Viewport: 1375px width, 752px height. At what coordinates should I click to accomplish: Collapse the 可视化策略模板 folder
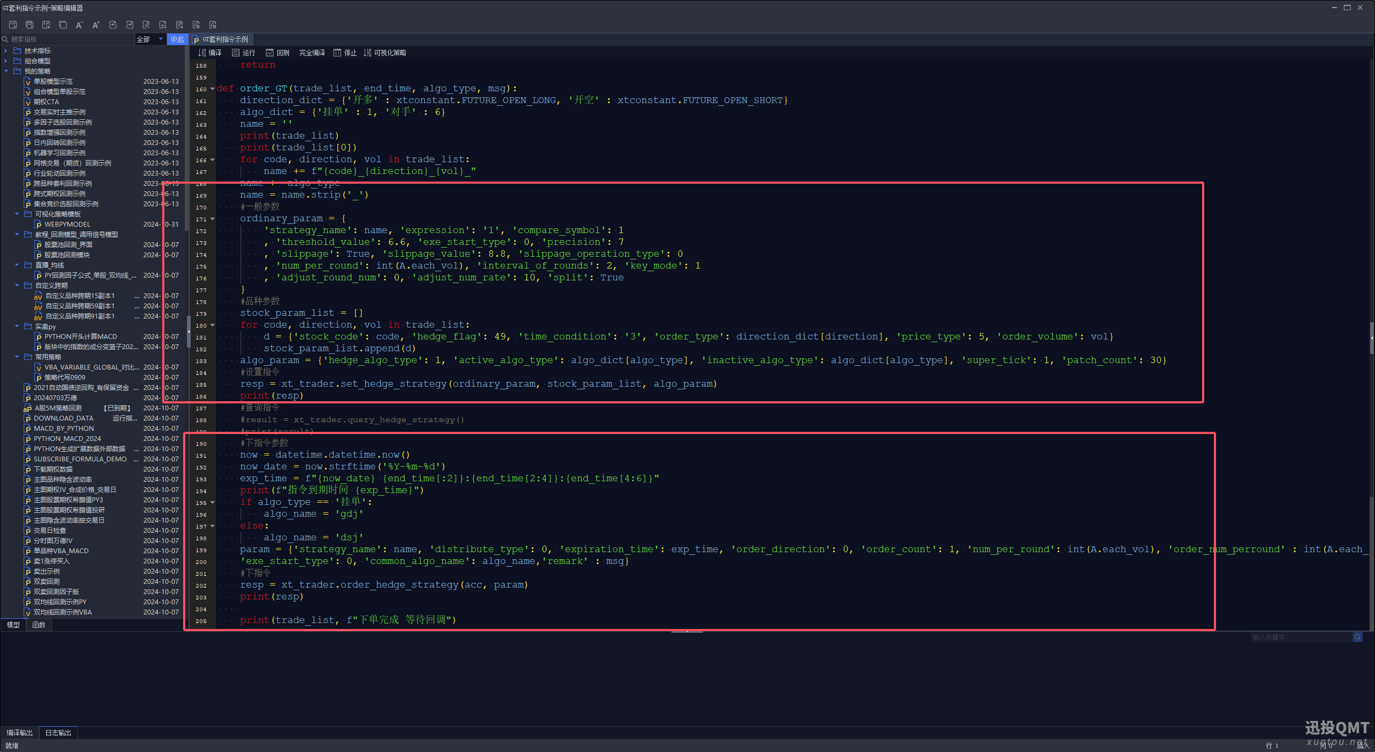pos(17,214)
